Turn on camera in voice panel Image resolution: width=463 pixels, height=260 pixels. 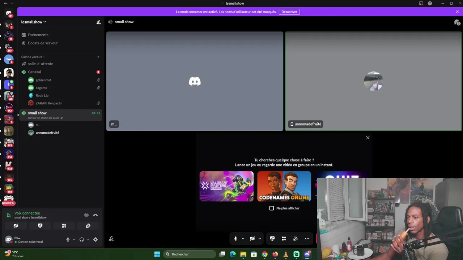16,226
